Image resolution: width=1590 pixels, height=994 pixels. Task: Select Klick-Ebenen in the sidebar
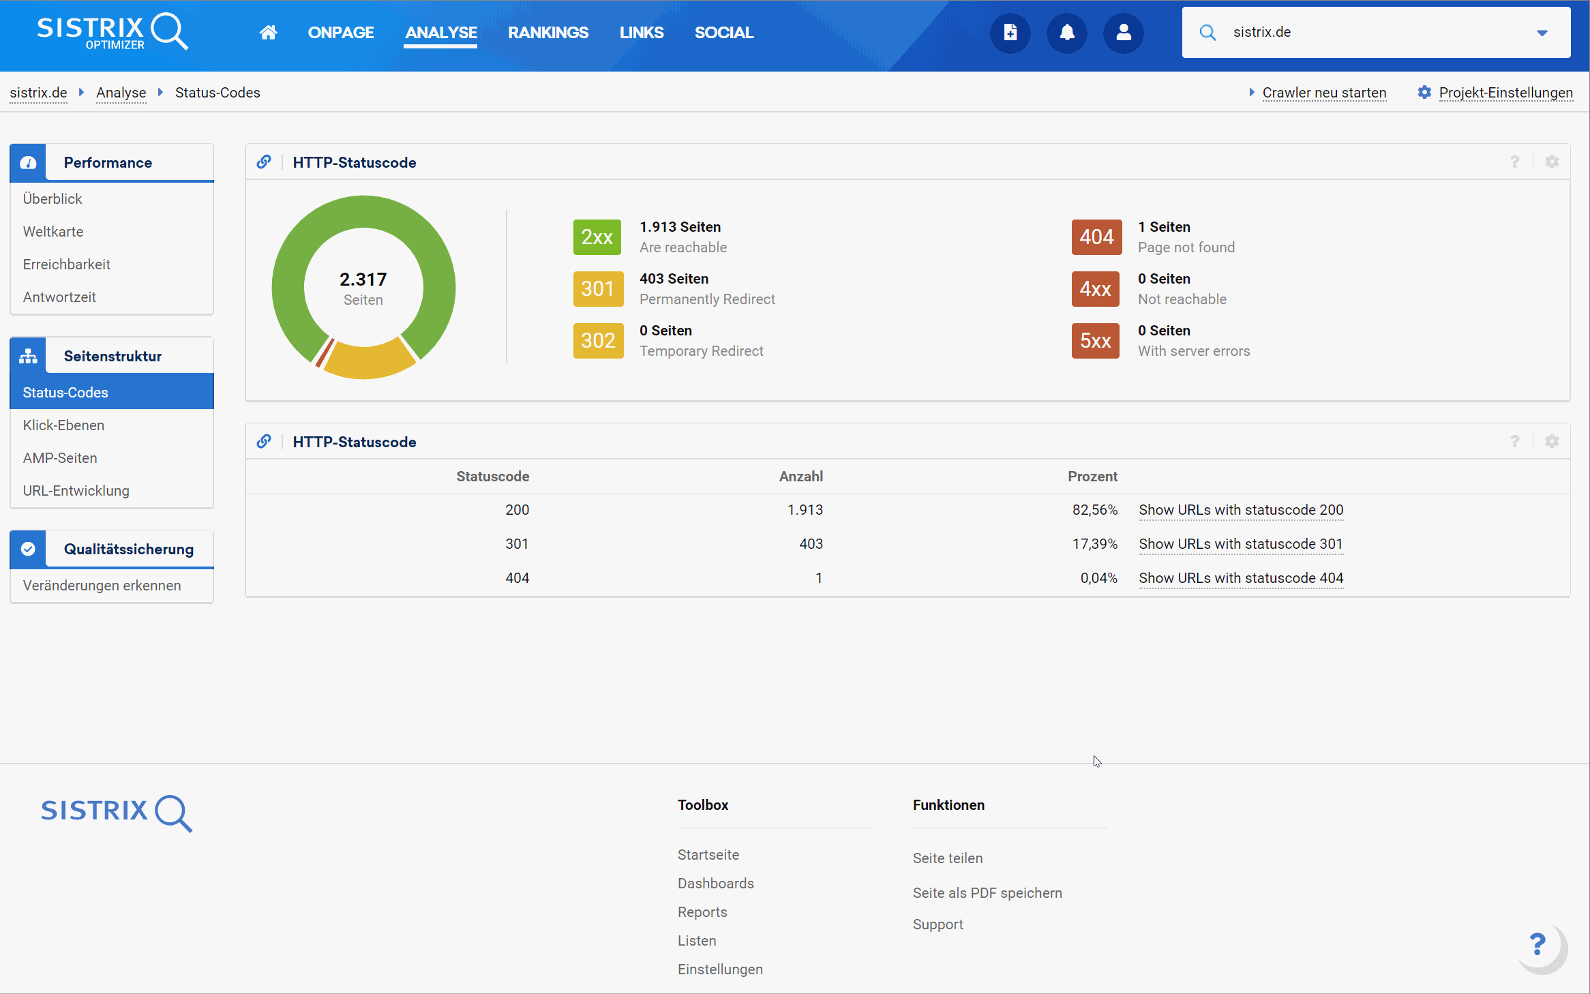click(x=63, y=425)
